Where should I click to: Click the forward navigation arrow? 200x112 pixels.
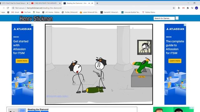pos(3,8)
